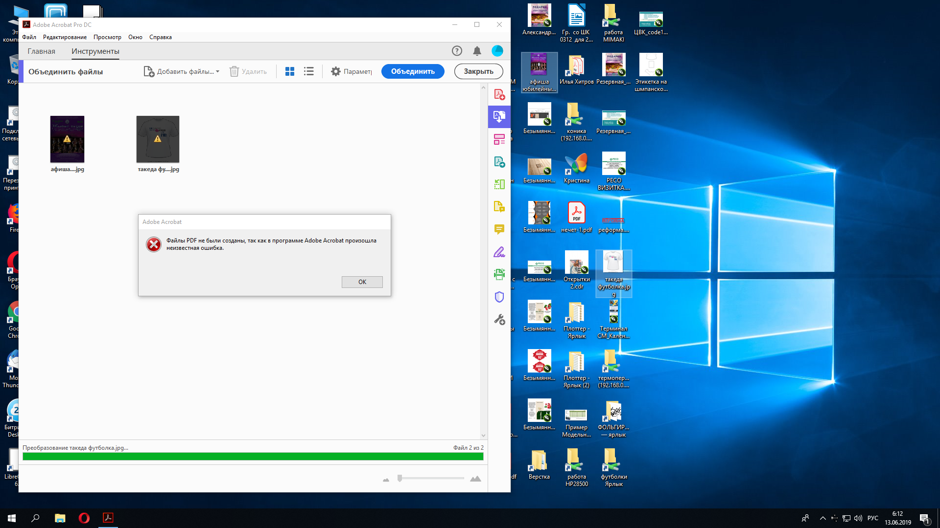Click the Закрыть button

[x=478, y=71]
